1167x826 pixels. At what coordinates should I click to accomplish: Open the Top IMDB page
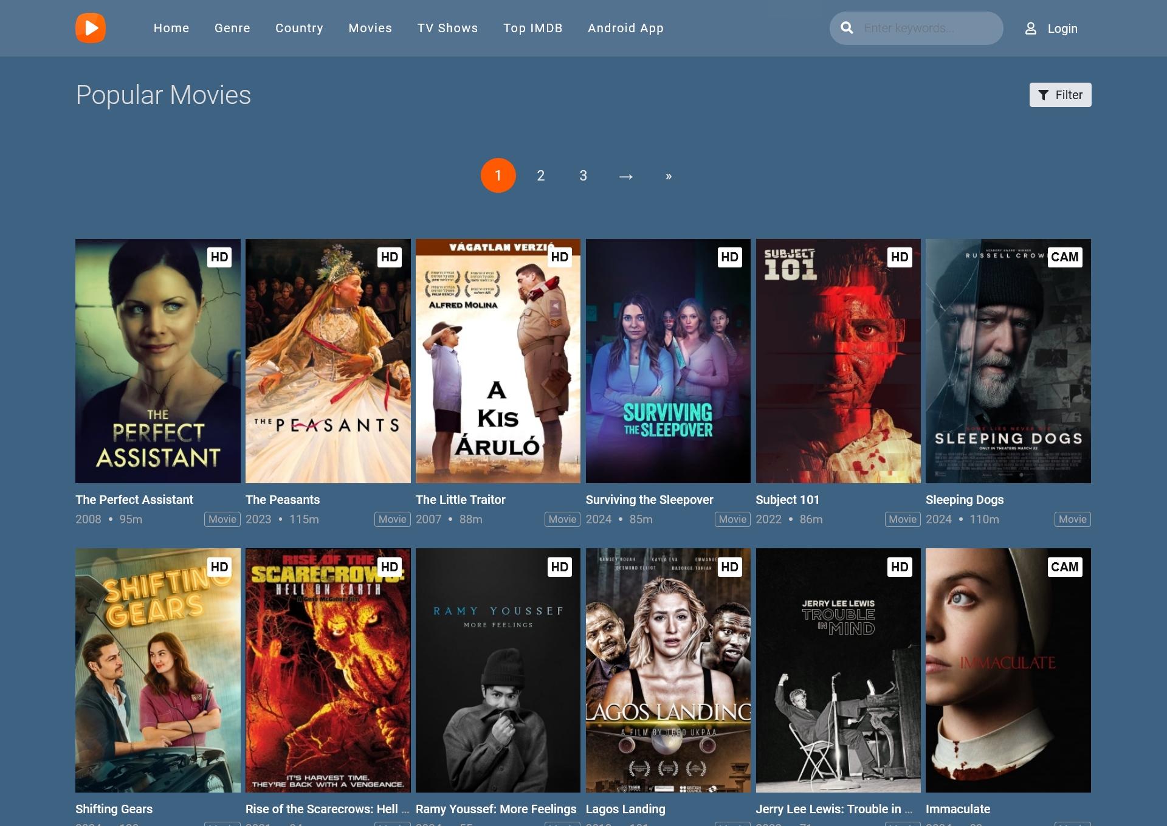(x=532, y=28)
